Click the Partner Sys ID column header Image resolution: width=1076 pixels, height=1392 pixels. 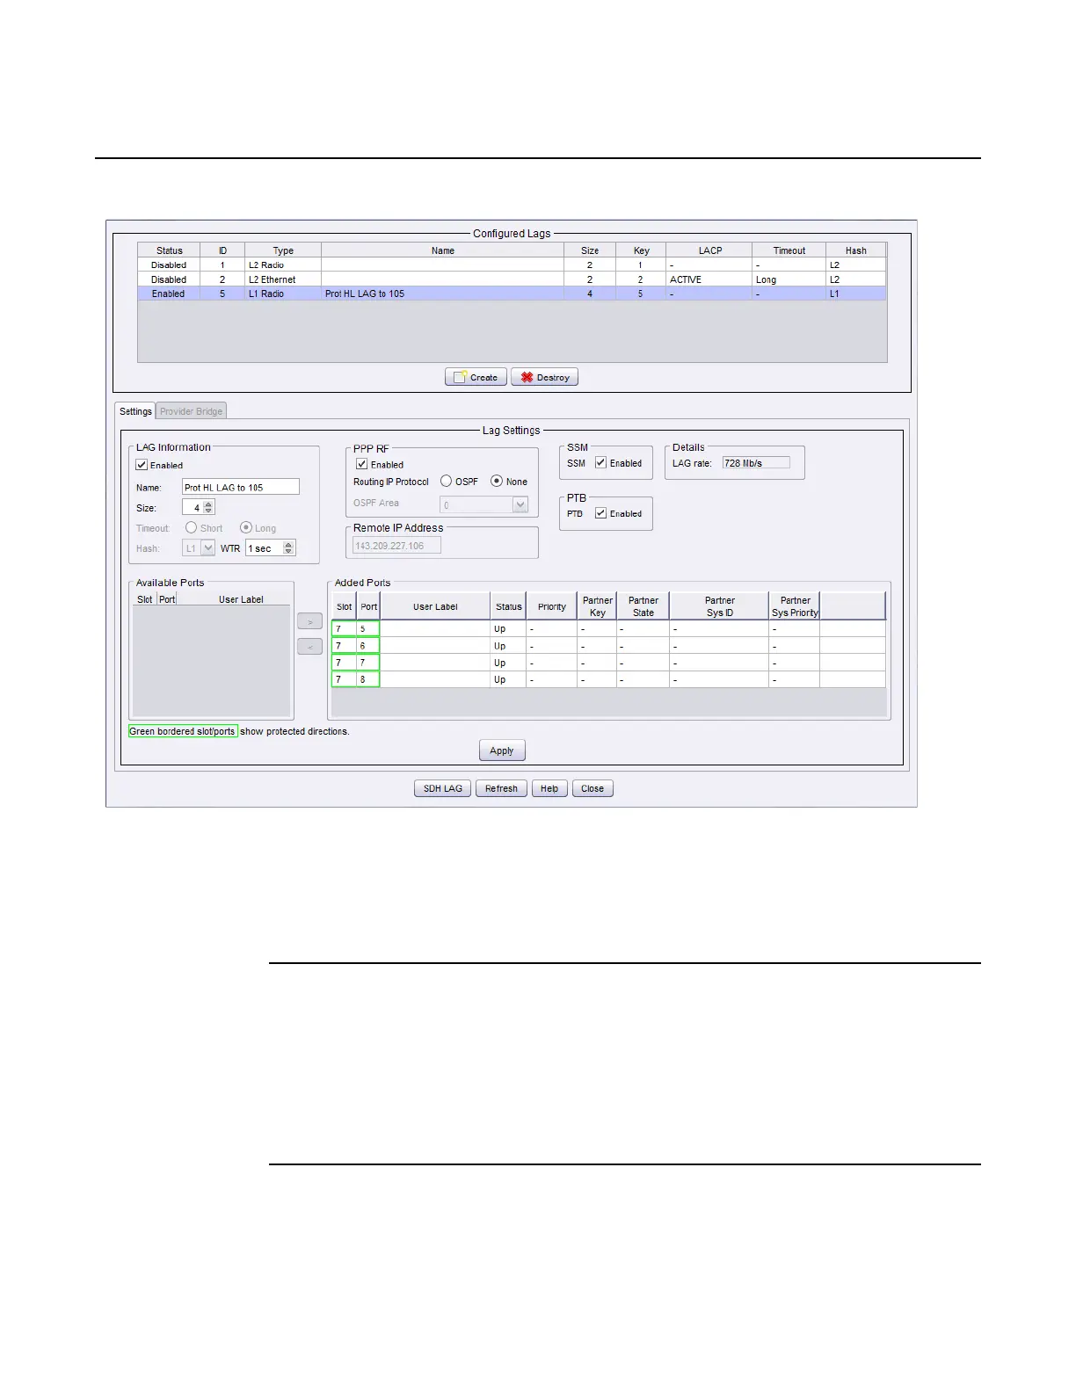[x=719, y=606]
